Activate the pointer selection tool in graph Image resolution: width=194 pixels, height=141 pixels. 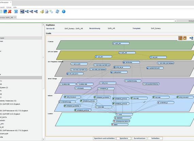click(x=180, y=38)
